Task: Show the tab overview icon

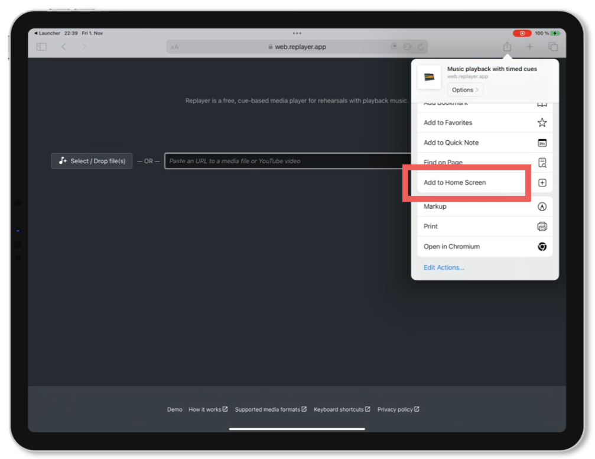Action: 553,47
